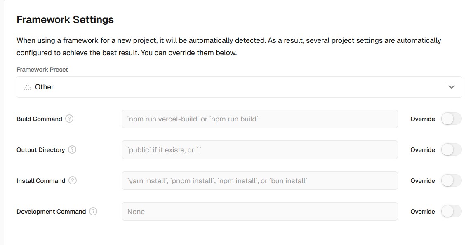
Task: Click the Output Directory help icon
Action: point(72,149)
